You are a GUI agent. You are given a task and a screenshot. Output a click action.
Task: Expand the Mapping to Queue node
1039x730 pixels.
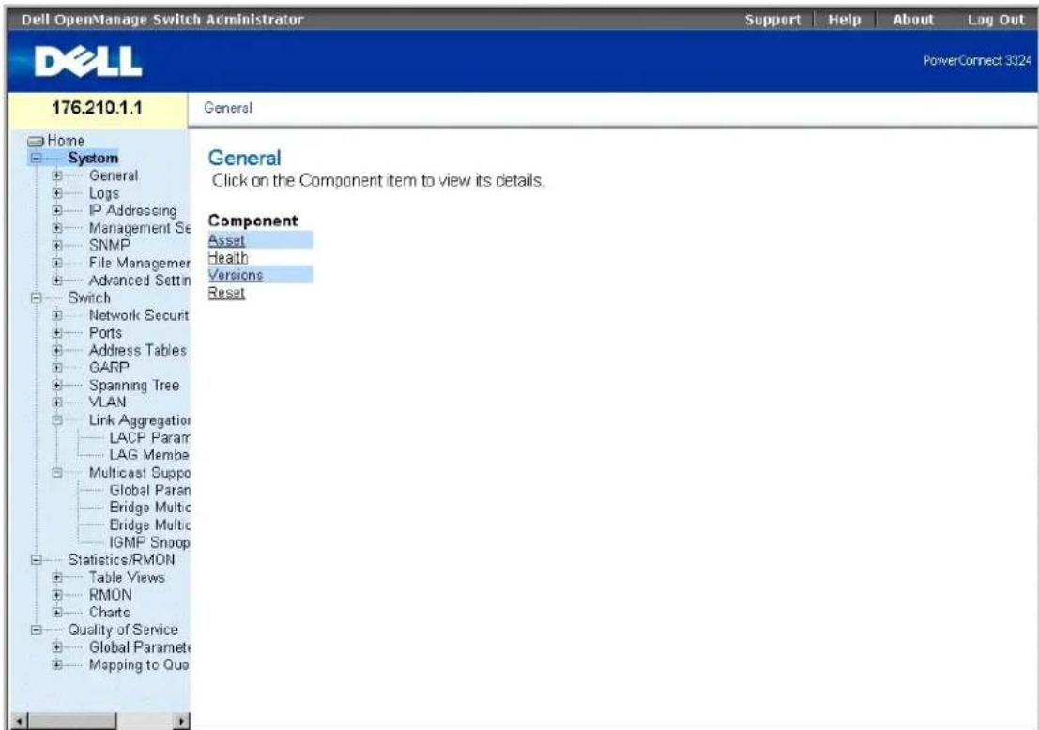(x=57, y=664)
